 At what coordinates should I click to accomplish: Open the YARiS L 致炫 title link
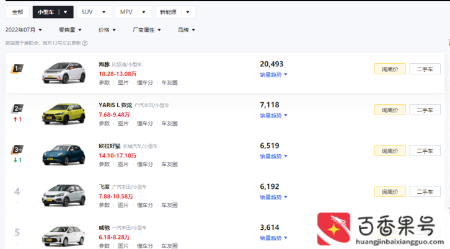115,105
